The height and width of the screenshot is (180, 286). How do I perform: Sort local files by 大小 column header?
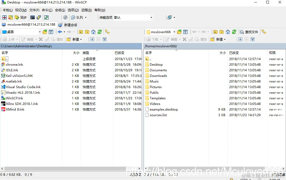pos(72,53)
